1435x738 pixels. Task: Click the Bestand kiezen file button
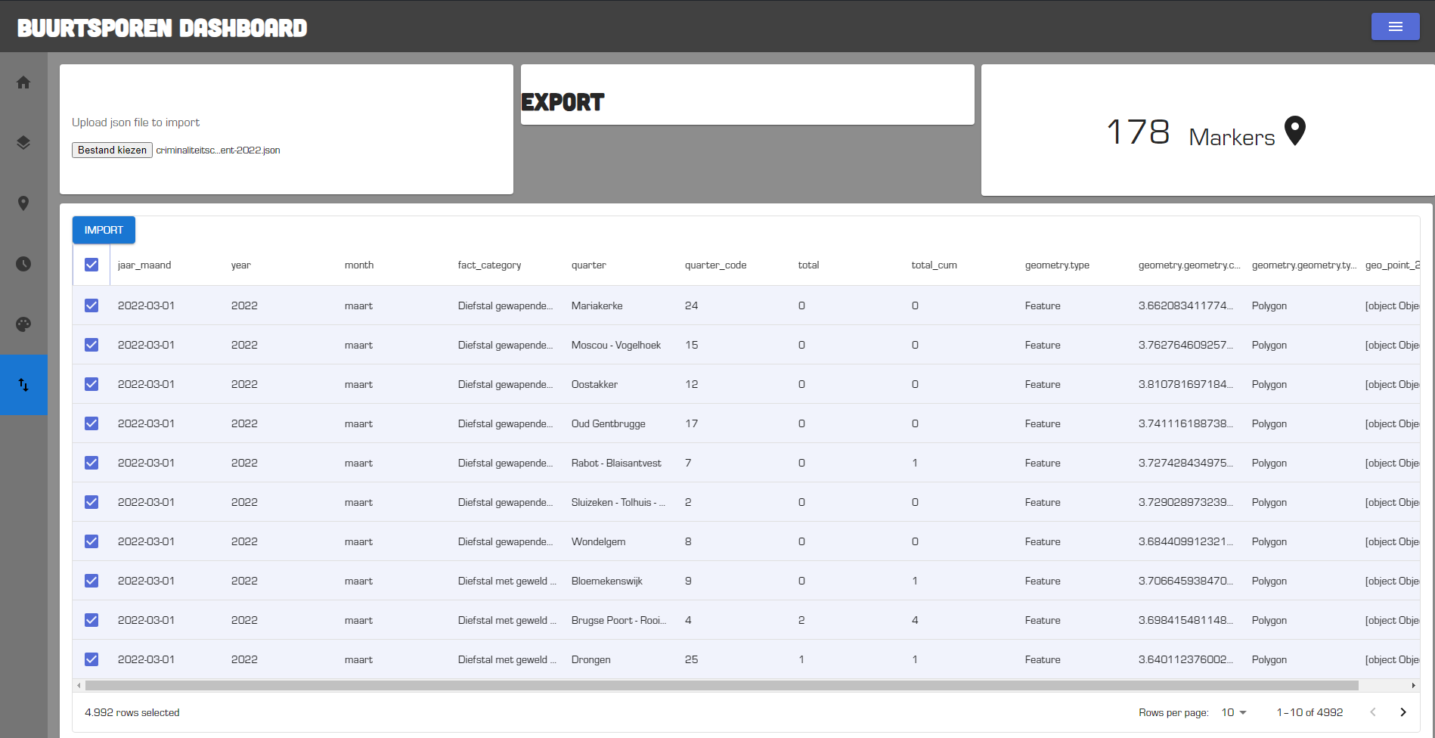(112, 150)
